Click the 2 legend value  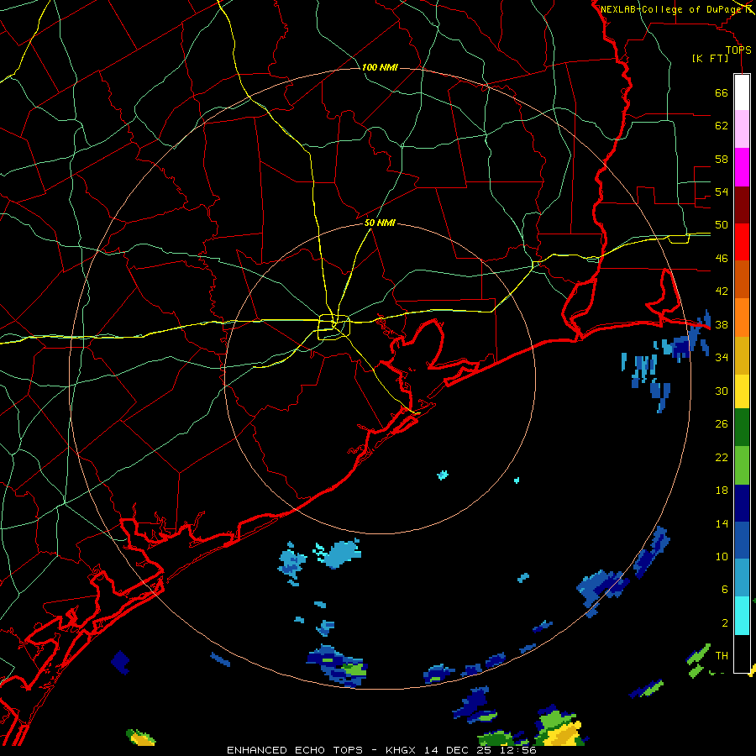[725, 623]
